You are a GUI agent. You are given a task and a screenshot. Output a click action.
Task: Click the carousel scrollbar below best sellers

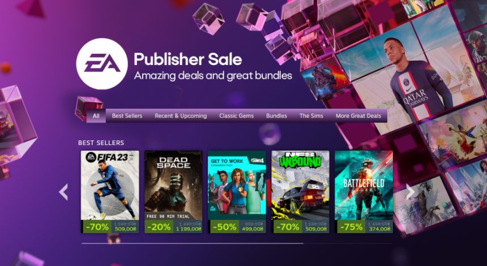[x=237, y=243]
